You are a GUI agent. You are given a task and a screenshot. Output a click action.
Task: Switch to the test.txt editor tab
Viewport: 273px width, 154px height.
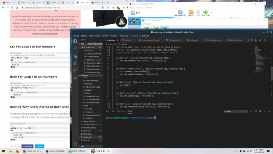tap(127, 40)
